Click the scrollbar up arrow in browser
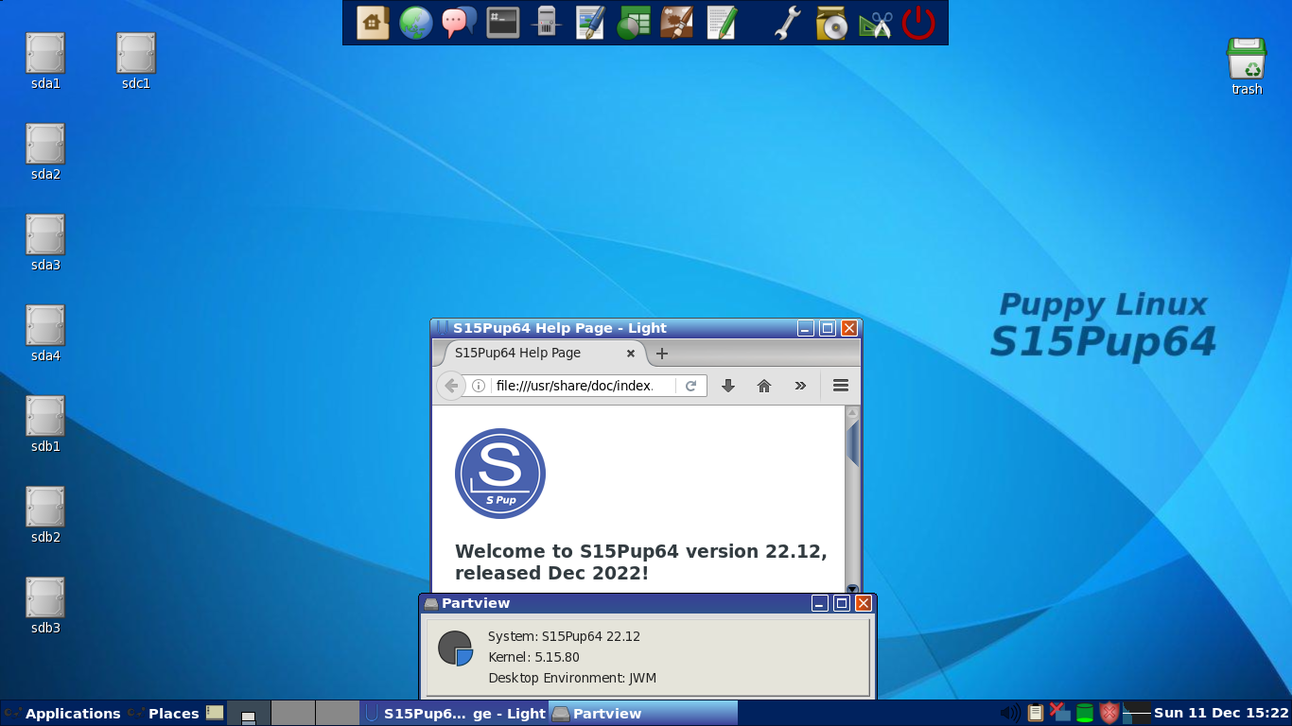This screenshot has width=1292, height=726. (x=852, y=413)
